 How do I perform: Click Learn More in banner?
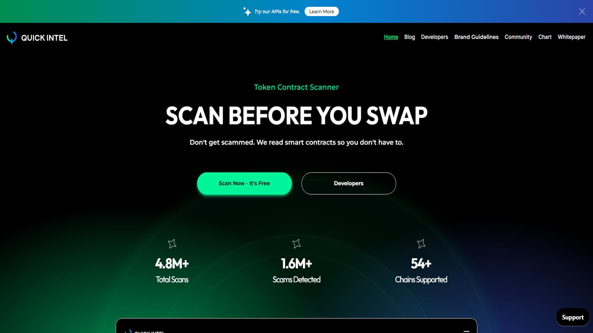click(322, 11)
